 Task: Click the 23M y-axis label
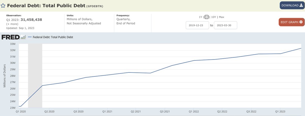click(x=13, y=108)
